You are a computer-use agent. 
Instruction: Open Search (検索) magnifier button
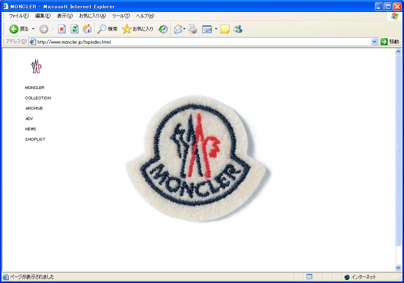pyautogui.click(x=107, y=29)
